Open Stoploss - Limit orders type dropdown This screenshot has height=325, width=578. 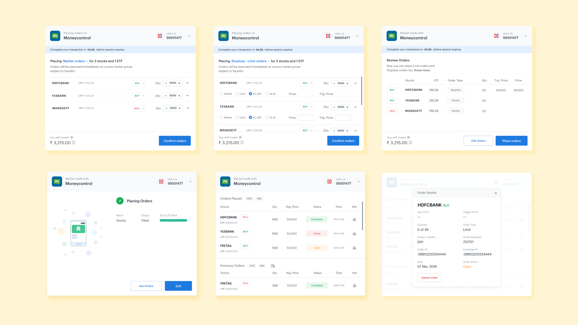click(x=250, y=61)
